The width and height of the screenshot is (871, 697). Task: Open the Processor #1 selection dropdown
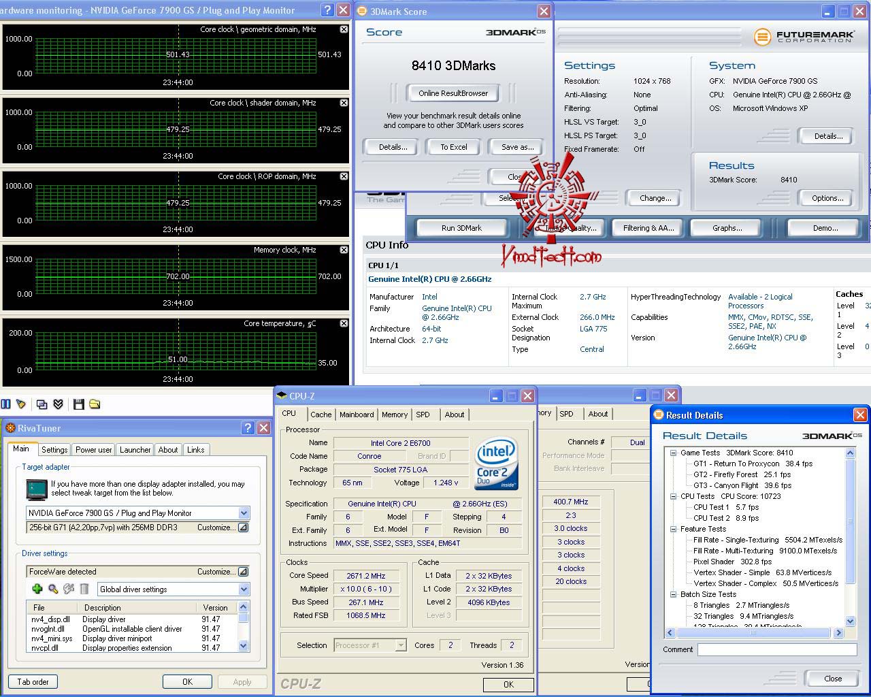pos(401,645)
